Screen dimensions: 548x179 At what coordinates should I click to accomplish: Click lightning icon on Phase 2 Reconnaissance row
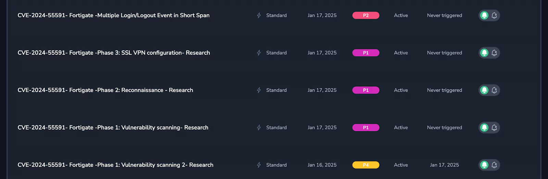pyautogui.click(x=259, y=90)
